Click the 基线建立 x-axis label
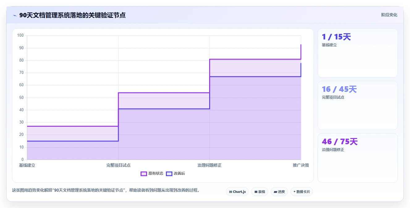This screenshot has width=410, height=208. point(27,165)
